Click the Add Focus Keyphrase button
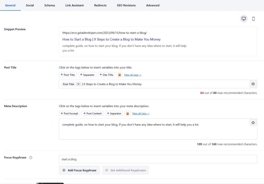 point(79,170)
